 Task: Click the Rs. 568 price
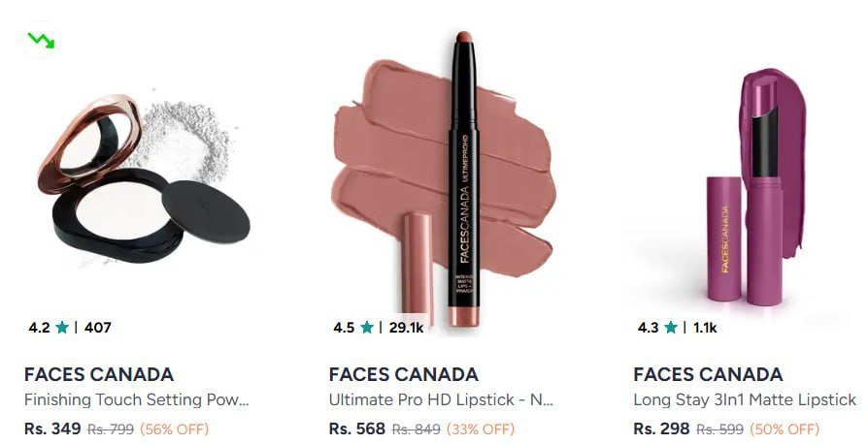click(357, 429)
